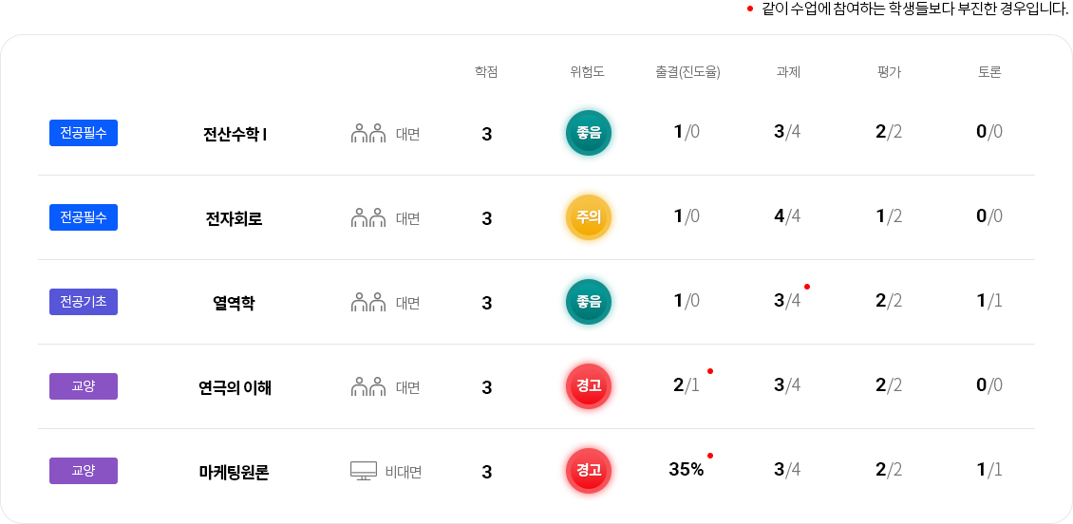This screenshot has height=524, width=1073.
Task: Click the online monitor icon for 마케팅원론
Action: click(x=364, y=471)
